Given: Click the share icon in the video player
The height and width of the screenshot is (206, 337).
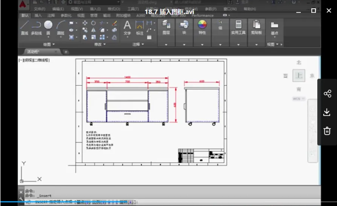Looking at the screenshot, I should pyautogui.click(x=327, y=94).
